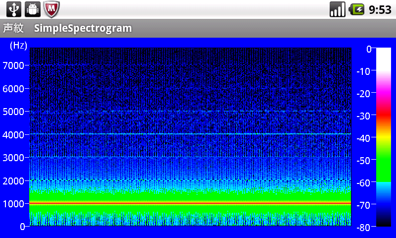Tap the 9:53 clock in the status bar
Screen dimensions: 396x238
pyautogui.click(x=380, y=10)
